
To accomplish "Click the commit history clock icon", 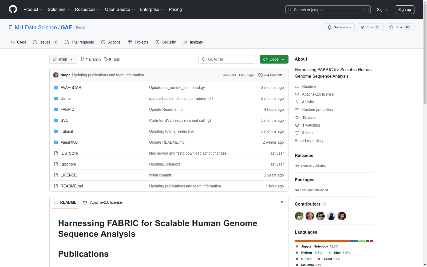I will tap(260, 75).
